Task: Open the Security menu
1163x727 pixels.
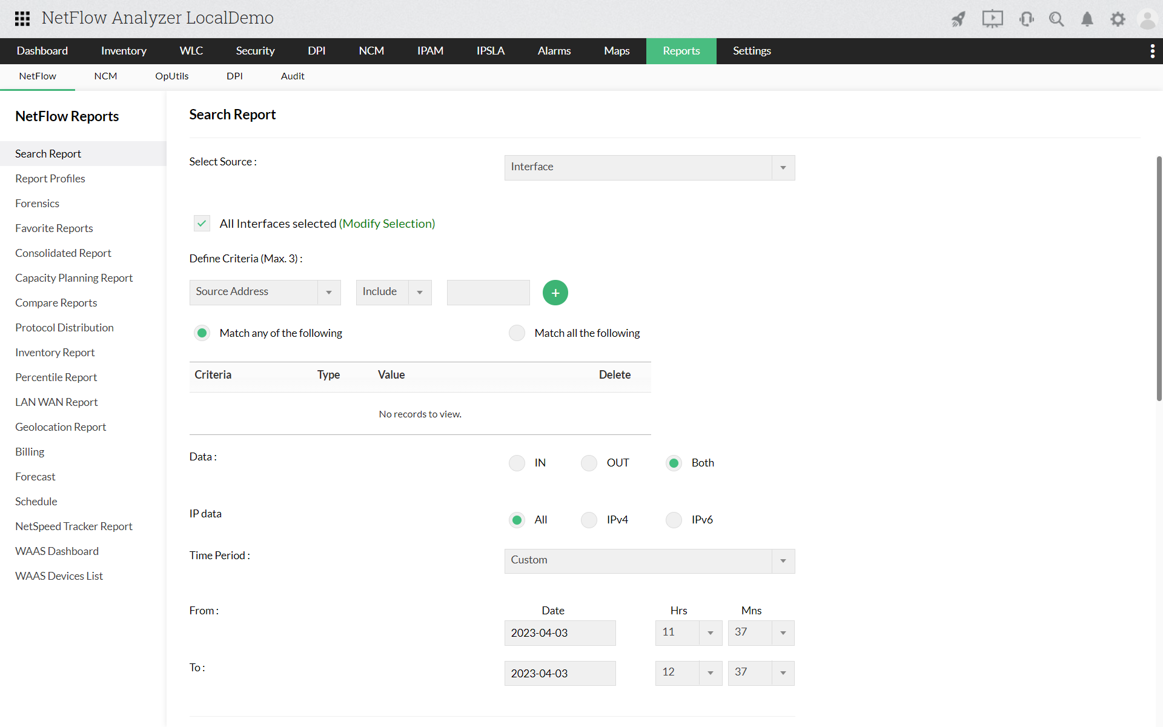Action: 255,51
